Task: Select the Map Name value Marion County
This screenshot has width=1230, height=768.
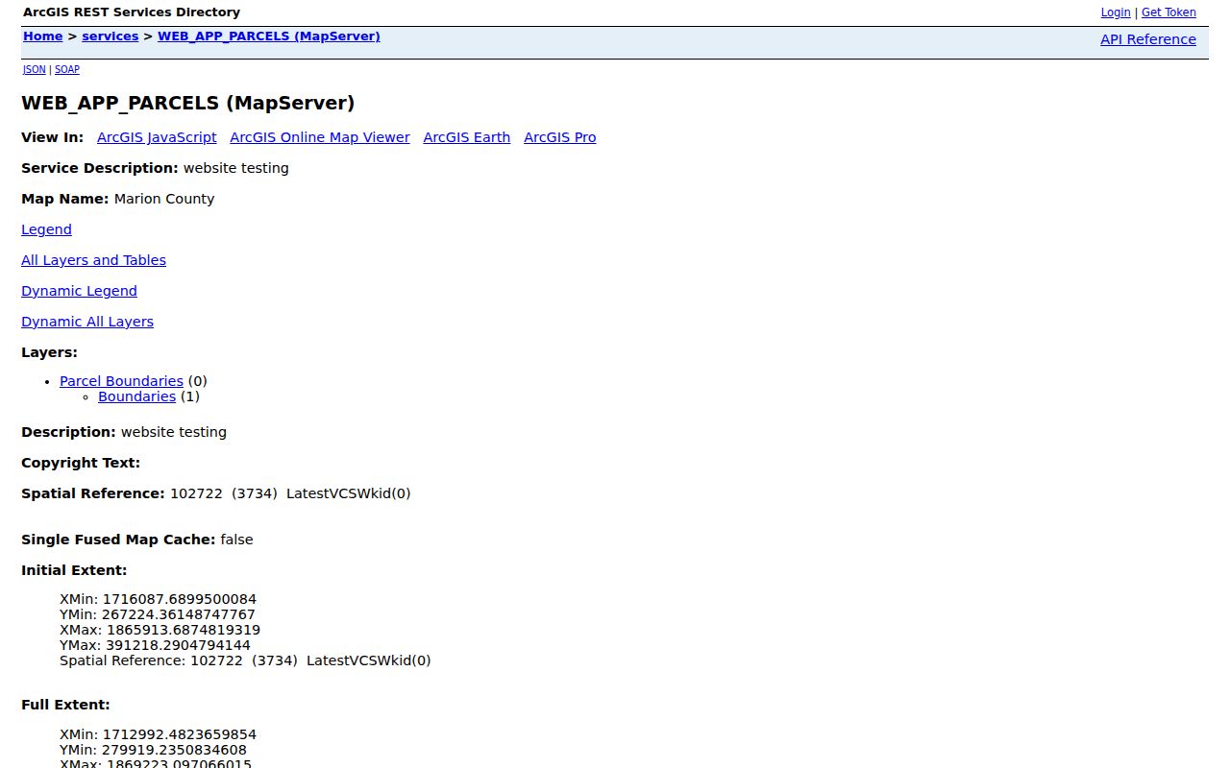Action: (164, 199)
